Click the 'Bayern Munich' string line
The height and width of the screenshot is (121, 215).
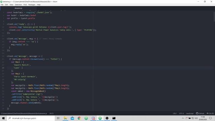tap(22, 65)
